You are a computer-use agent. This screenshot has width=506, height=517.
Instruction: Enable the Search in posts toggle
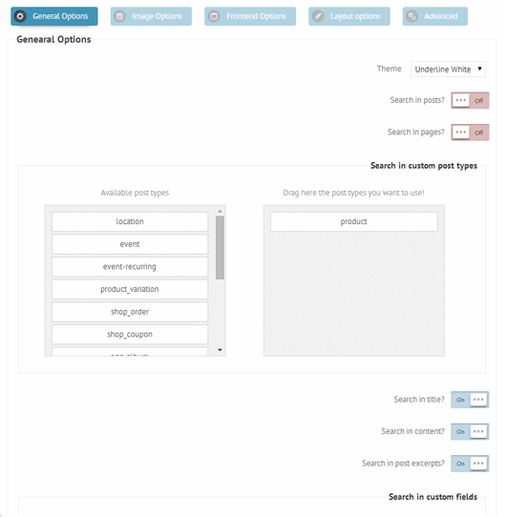click(470, 100)
